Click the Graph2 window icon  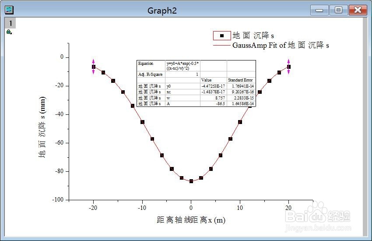coord(9,10)
